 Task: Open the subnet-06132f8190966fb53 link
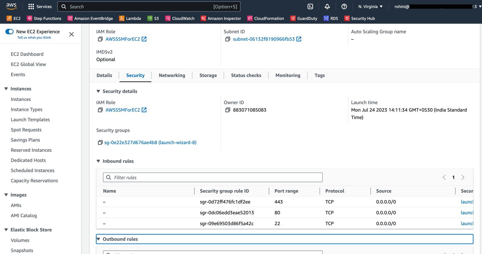pos(267,39)
